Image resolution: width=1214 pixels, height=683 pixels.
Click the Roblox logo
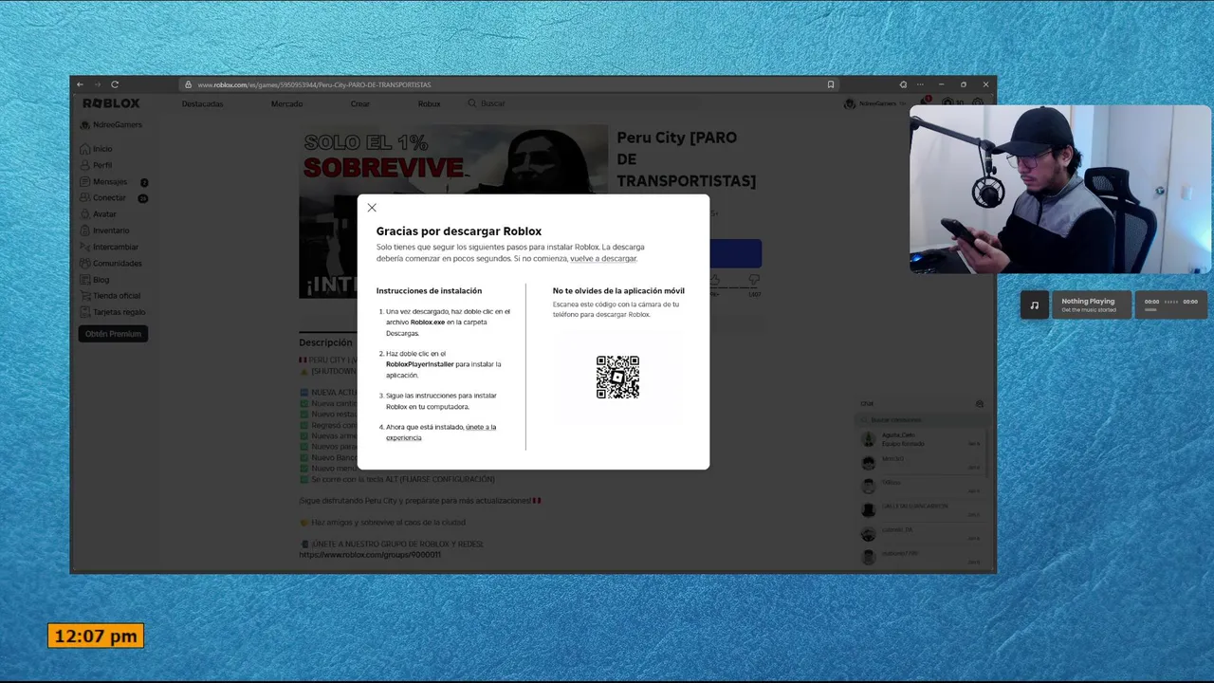(x=111, y=103)
